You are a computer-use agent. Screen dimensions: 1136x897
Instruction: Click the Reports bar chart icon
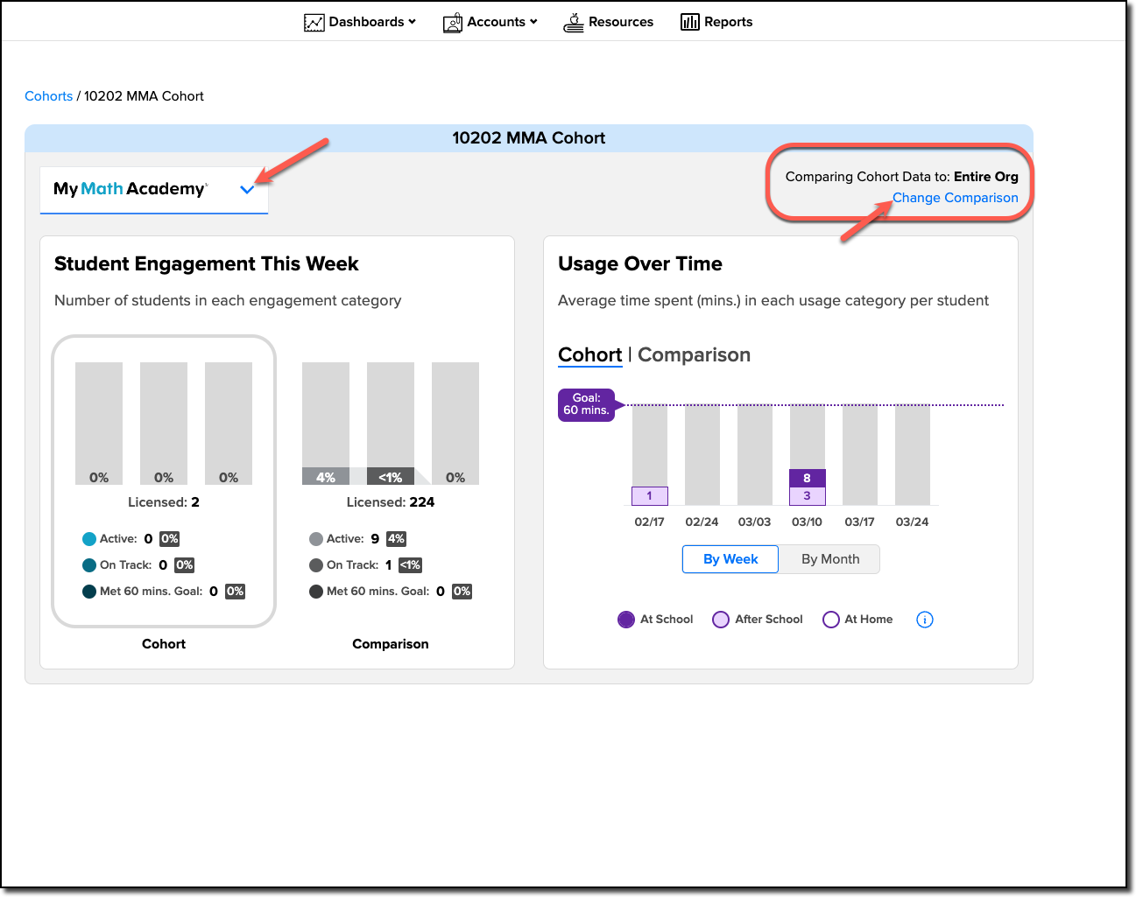point(690,22)
